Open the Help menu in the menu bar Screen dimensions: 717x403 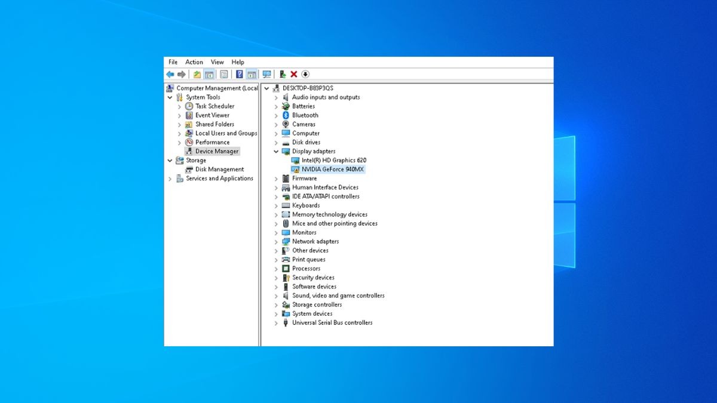point(238,62)
